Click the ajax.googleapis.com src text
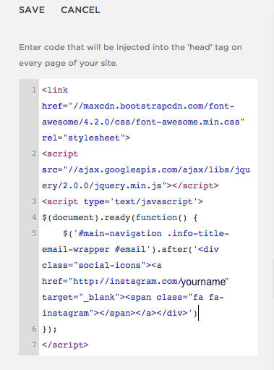The width and height of the screenshot is (274, 370). pyautogui.click(x=146, y=170)
